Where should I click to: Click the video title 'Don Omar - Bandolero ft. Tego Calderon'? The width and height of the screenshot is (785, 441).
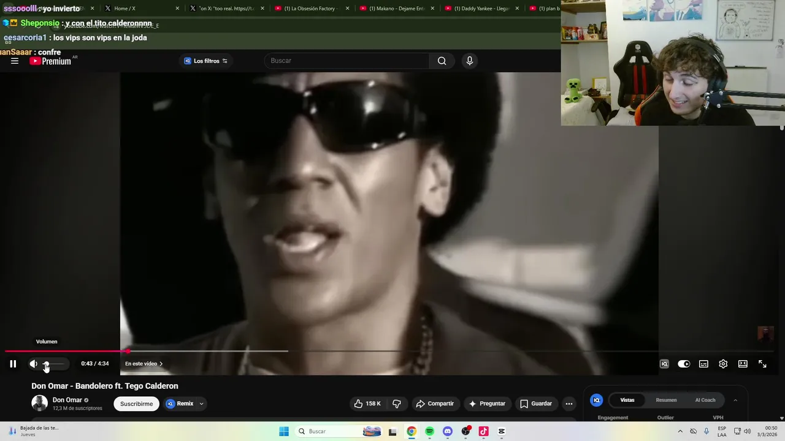105,386
